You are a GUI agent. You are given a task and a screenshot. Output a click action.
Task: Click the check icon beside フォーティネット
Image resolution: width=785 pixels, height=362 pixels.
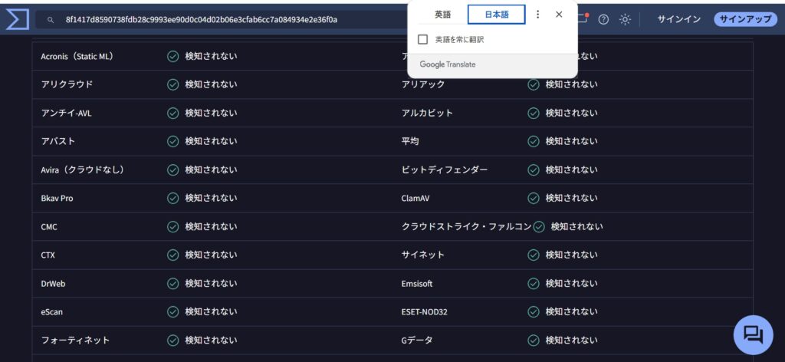coord(172,341)
